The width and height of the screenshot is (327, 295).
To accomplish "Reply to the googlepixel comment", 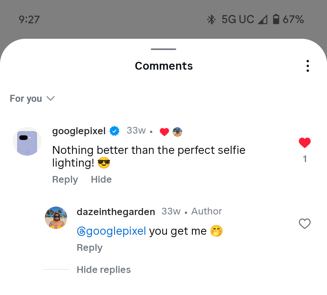I will [x=65, y=180].
